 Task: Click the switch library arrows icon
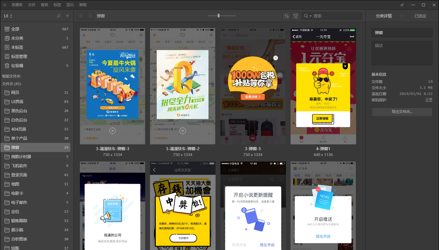[59, 16]
